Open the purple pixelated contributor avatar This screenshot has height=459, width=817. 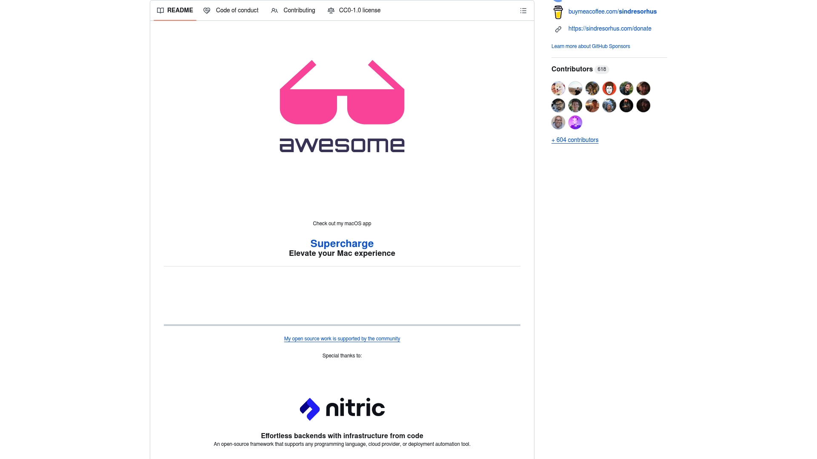(x=575, y=122)
